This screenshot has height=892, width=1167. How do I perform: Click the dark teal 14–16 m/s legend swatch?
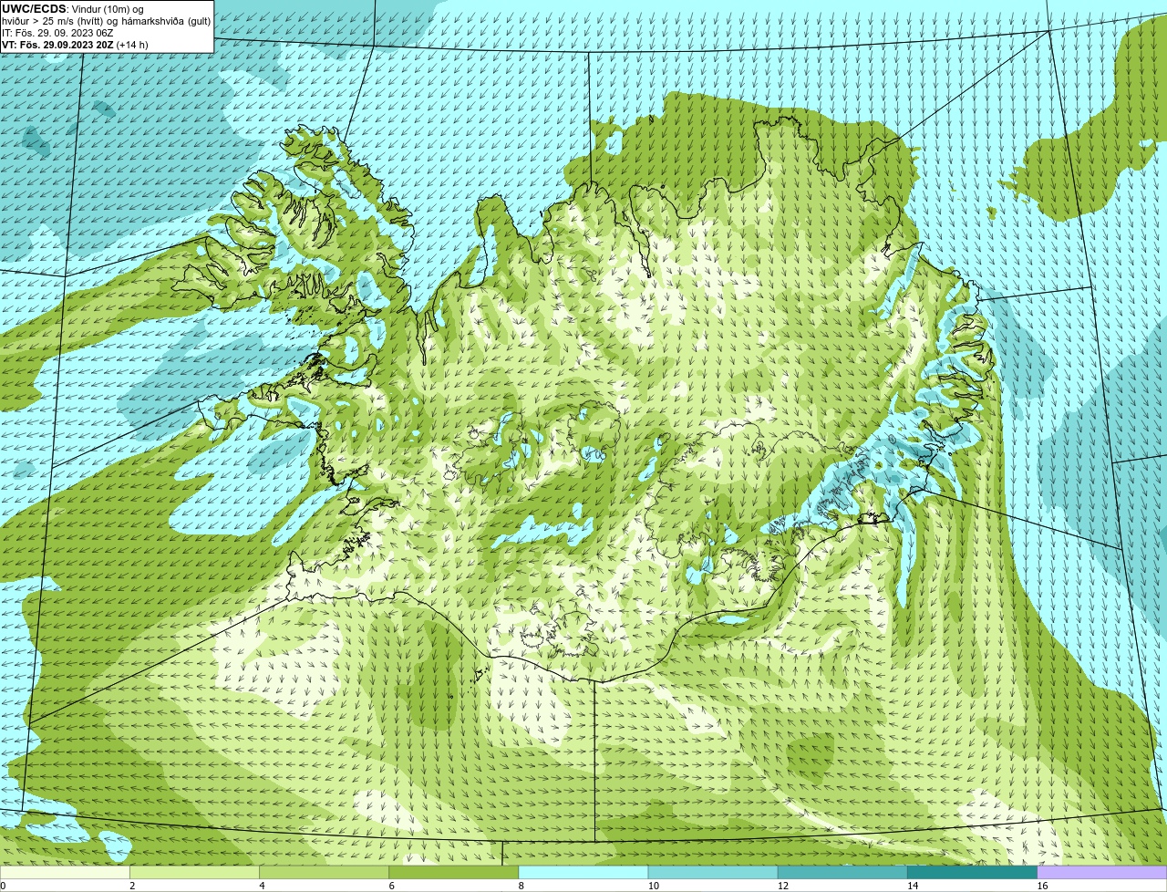[972, 872]
